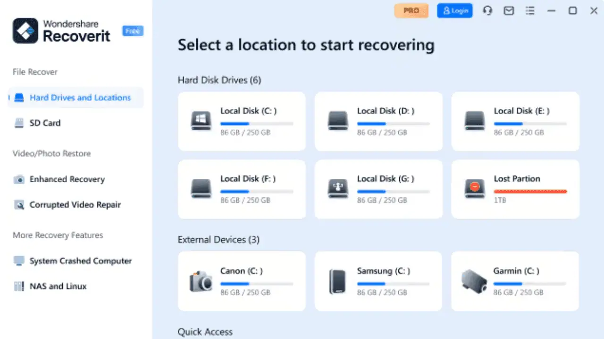
Task: Click the red Lost Partion drive icon
Action: pyautogui.click(x=475, y=188)
